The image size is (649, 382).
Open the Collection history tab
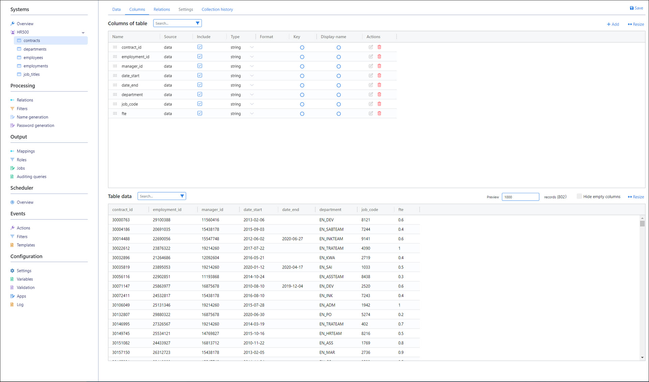(x=217, y=9)
